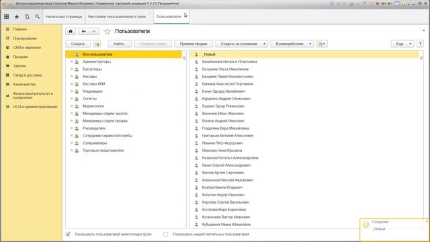Screen dimensions: 430x242
Task: Select Супервайзеры group row
Action: [124, 143]
